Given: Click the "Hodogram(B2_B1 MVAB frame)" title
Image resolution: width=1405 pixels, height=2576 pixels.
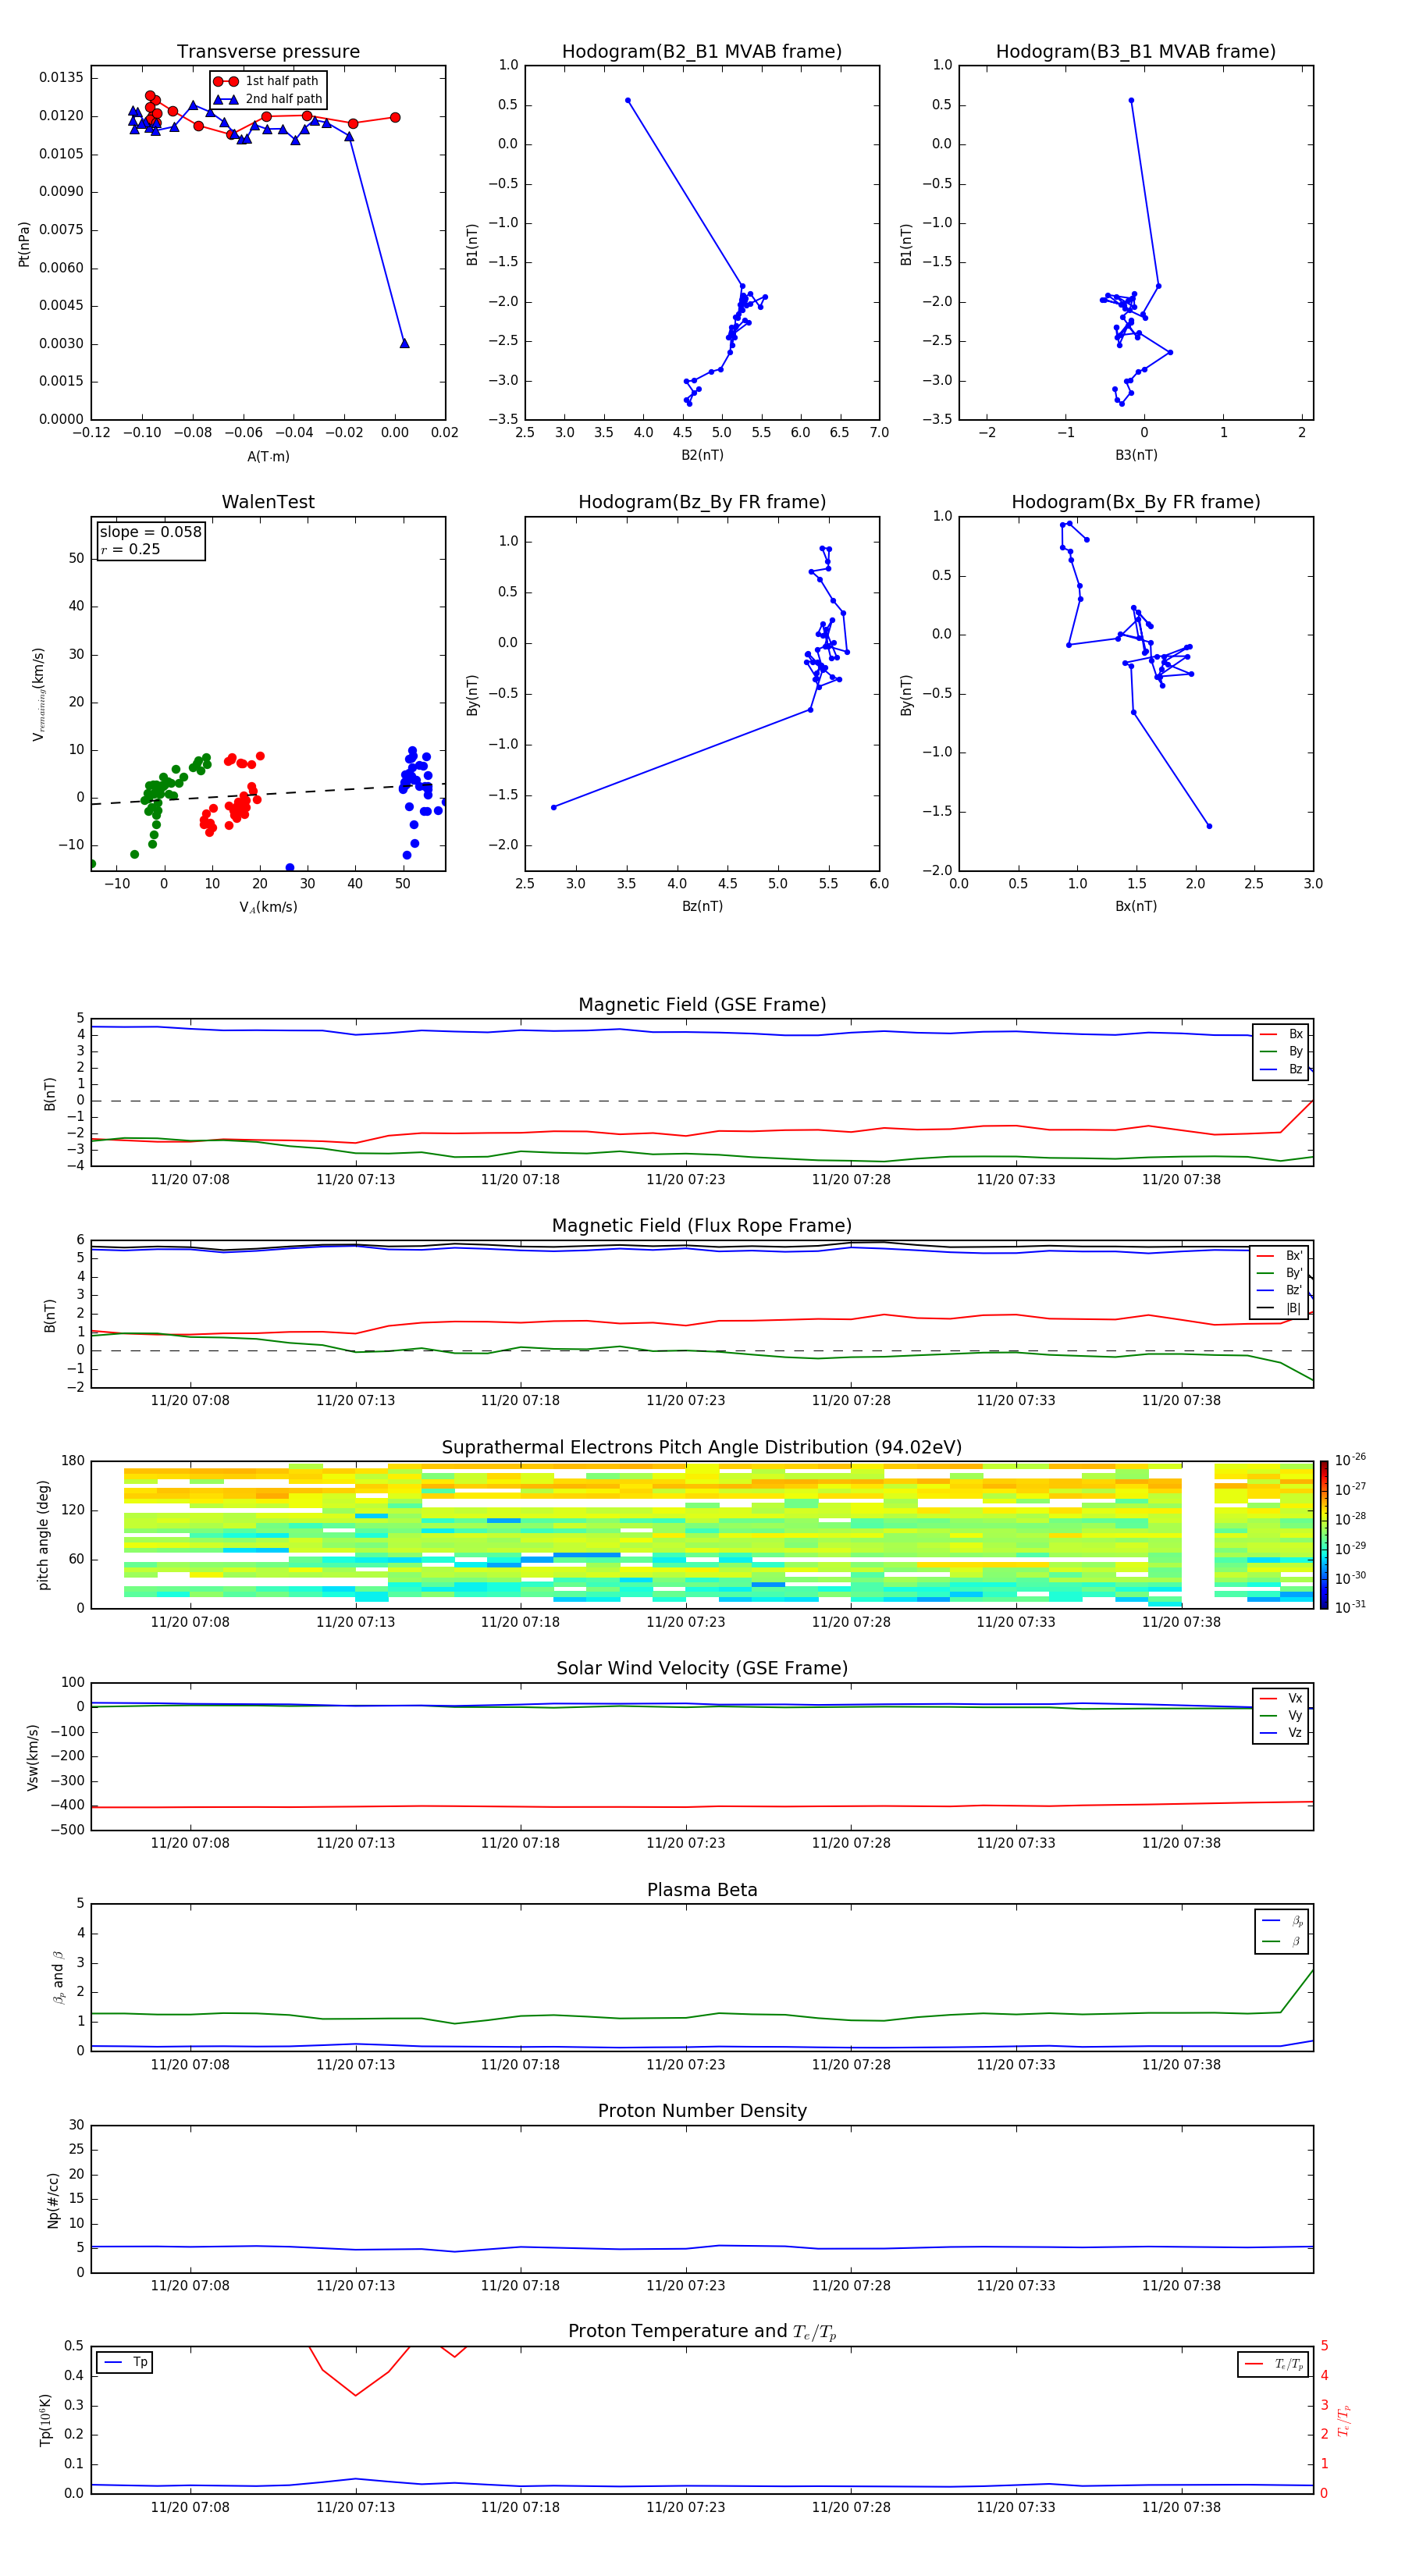Looking at the screenshot, I should (702, 52).
